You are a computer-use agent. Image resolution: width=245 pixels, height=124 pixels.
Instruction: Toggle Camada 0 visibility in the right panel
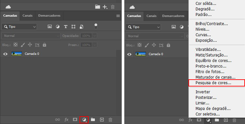pyautogui.click(x=129, y=54)
